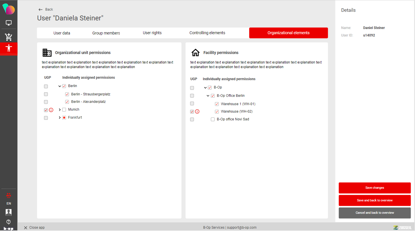Click the monitor icon in left sidebar

(9, 23)
